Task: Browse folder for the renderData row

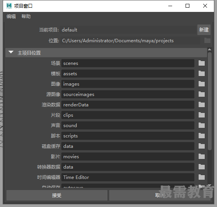Action: 202,105
